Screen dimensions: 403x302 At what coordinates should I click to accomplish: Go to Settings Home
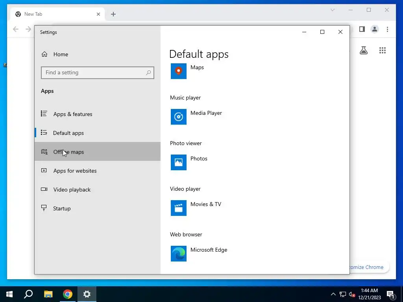[98, 54]
